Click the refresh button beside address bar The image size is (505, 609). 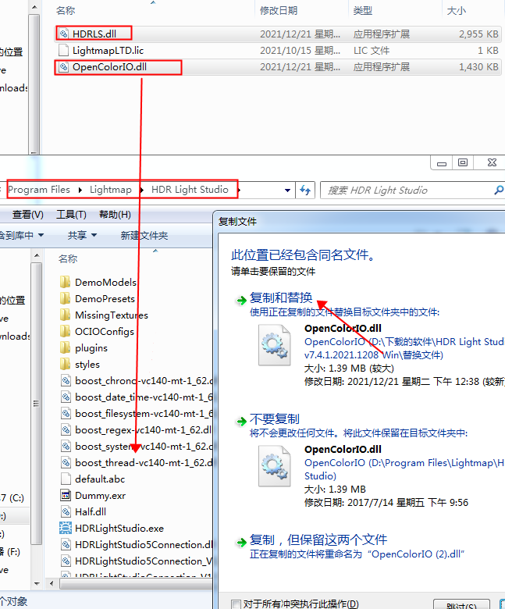pos(305,190)
